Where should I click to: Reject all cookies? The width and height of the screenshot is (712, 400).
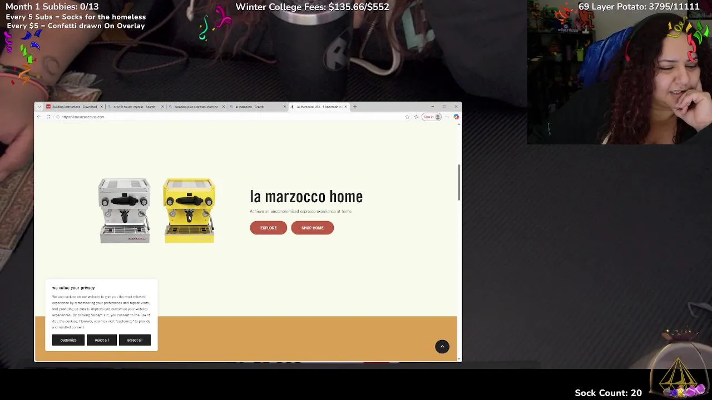pos(102,340)
